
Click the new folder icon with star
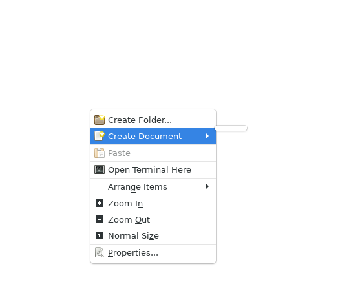(x=100, y=120)
